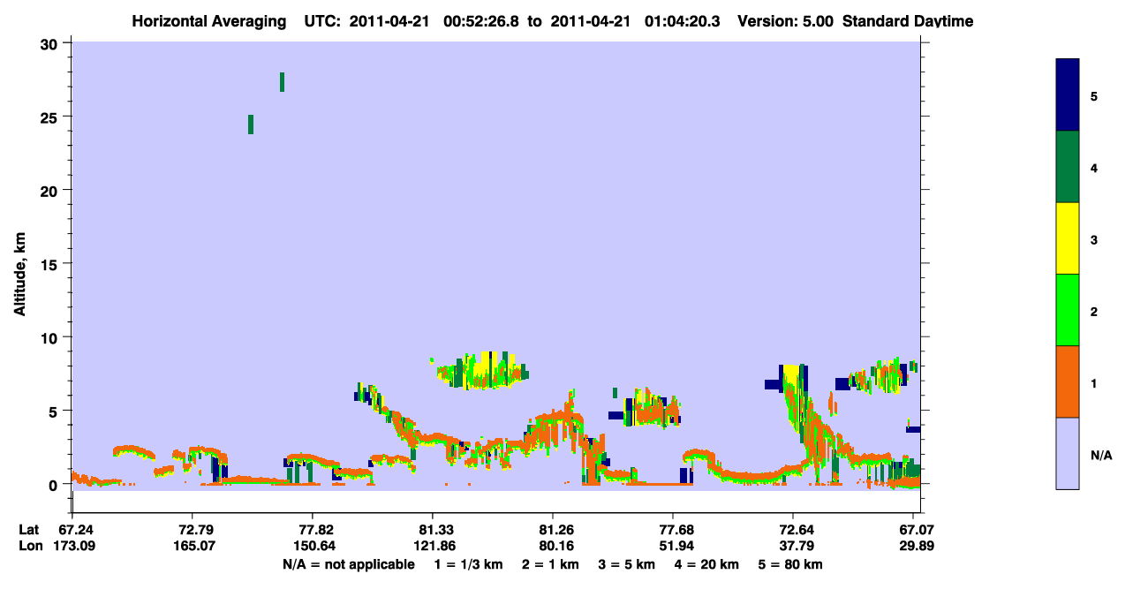Click the green feature near 27 km altitude
This screenshot has width=1148, height=589.
pyautogui.click(x=282, y=82)
